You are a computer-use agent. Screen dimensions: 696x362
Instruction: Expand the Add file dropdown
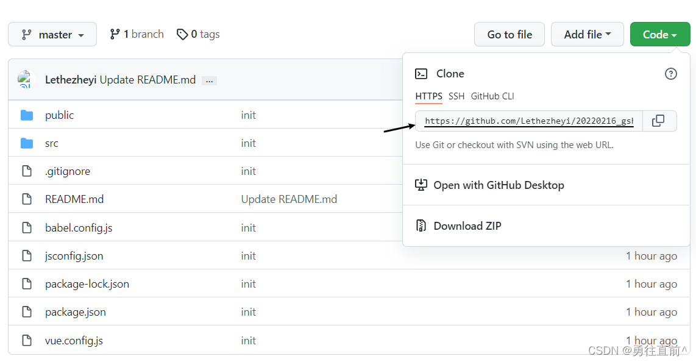588,35
